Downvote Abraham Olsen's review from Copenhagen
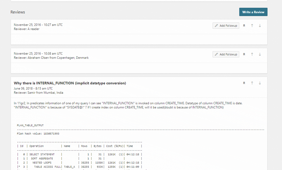The image size is (282, 170). 260,54
